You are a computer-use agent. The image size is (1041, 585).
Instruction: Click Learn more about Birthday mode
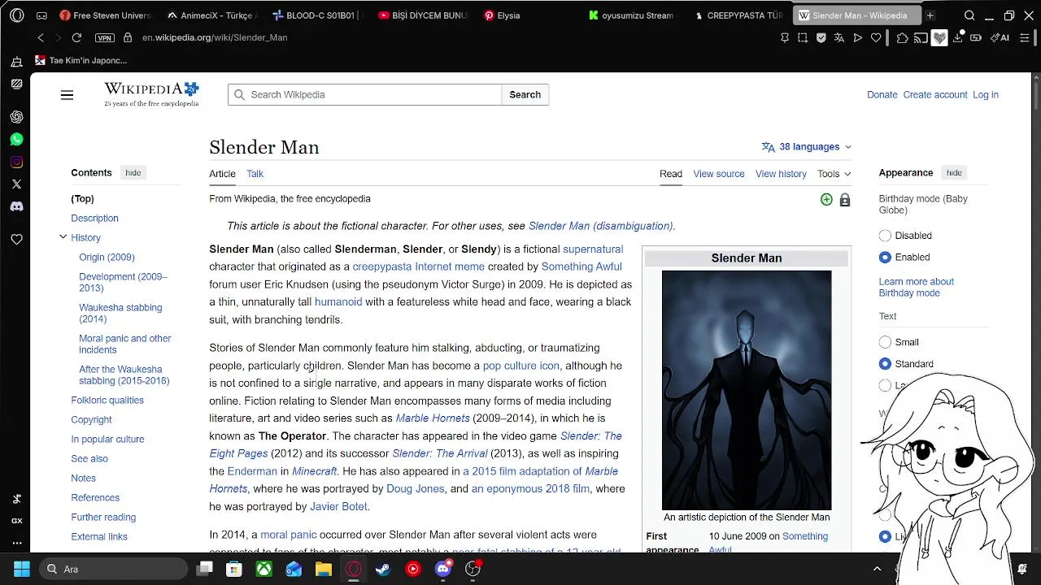pos(917,288)
